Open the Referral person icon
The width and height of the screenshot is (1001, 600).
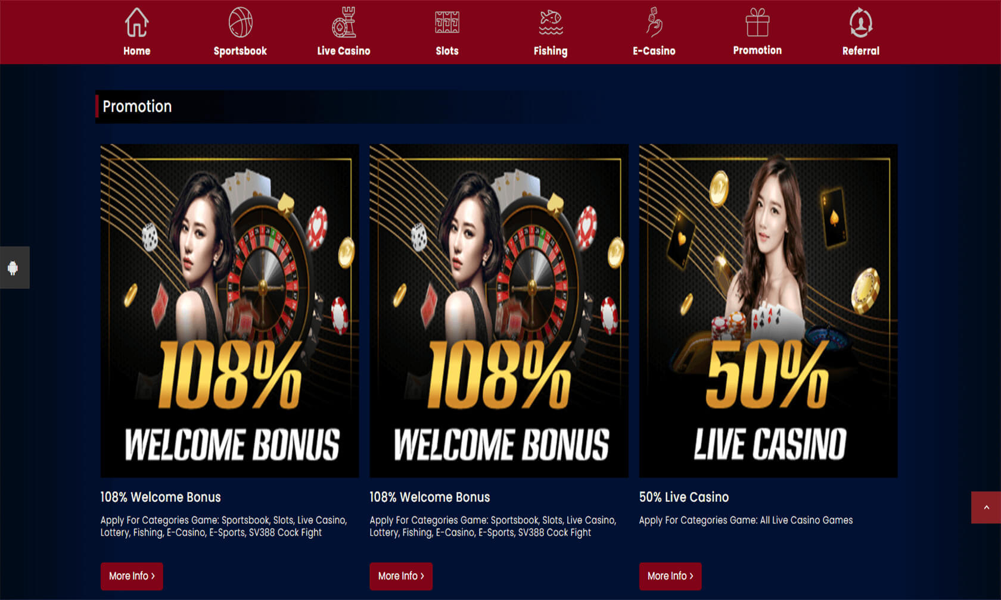click(861, 23)
